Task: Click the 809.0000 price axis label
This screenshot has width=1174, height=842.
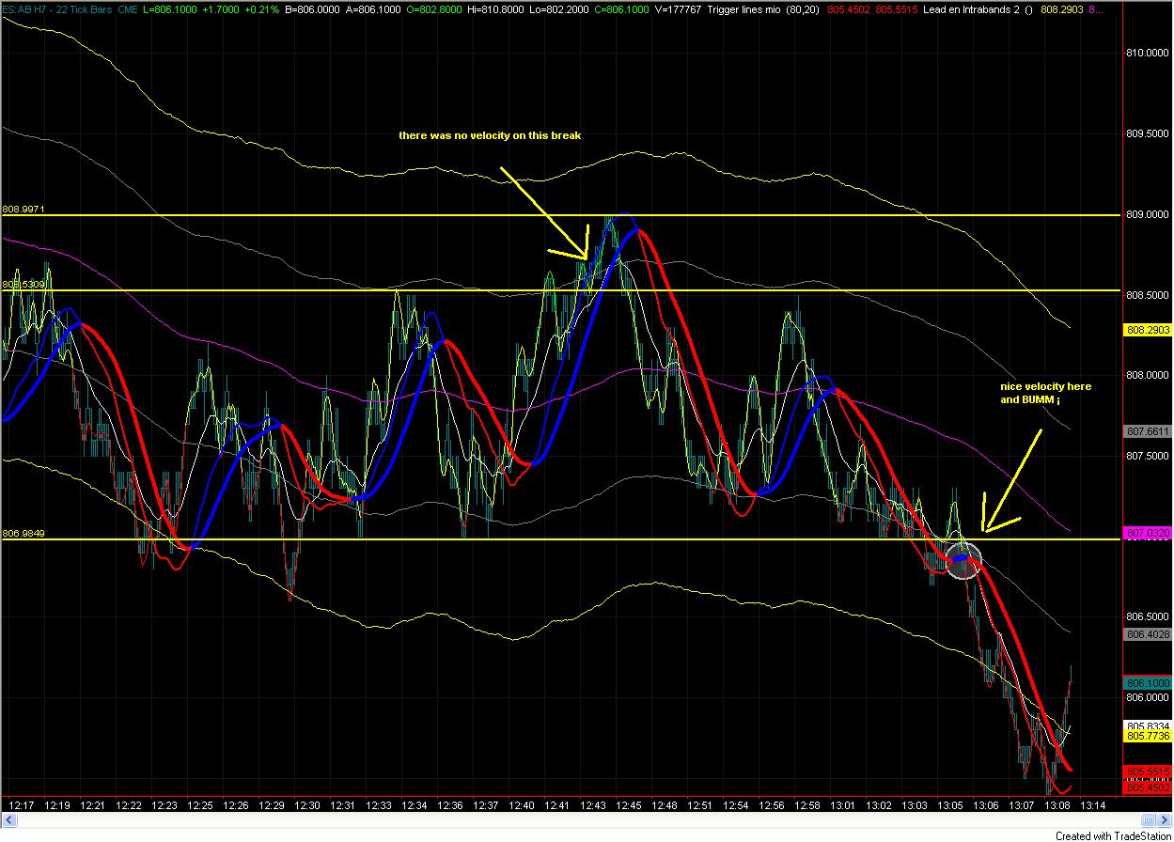Action: click(1147, 214)
